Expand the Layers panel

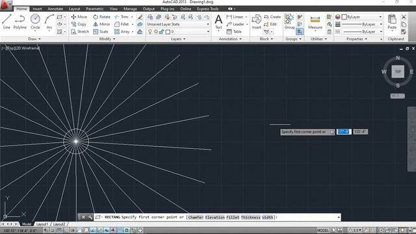(x=178, y=39)
